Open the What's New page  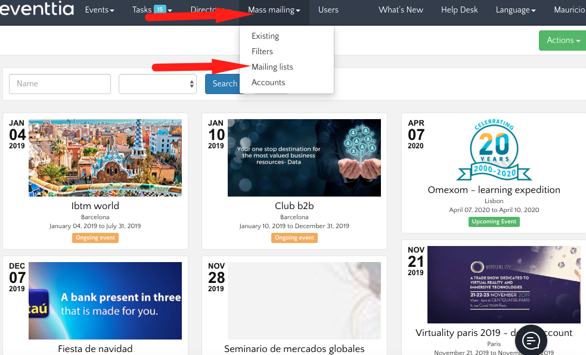tap(401, 10)
